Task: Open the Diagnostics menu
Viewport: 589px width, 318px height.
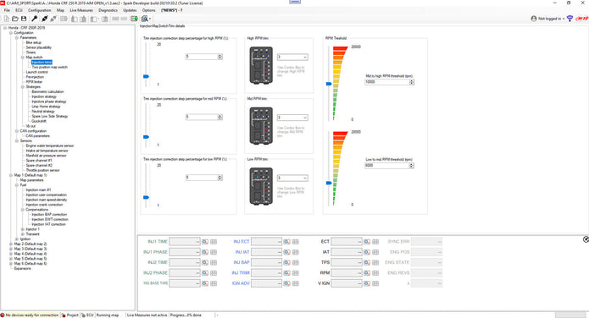Action: [x=108, y=10]
